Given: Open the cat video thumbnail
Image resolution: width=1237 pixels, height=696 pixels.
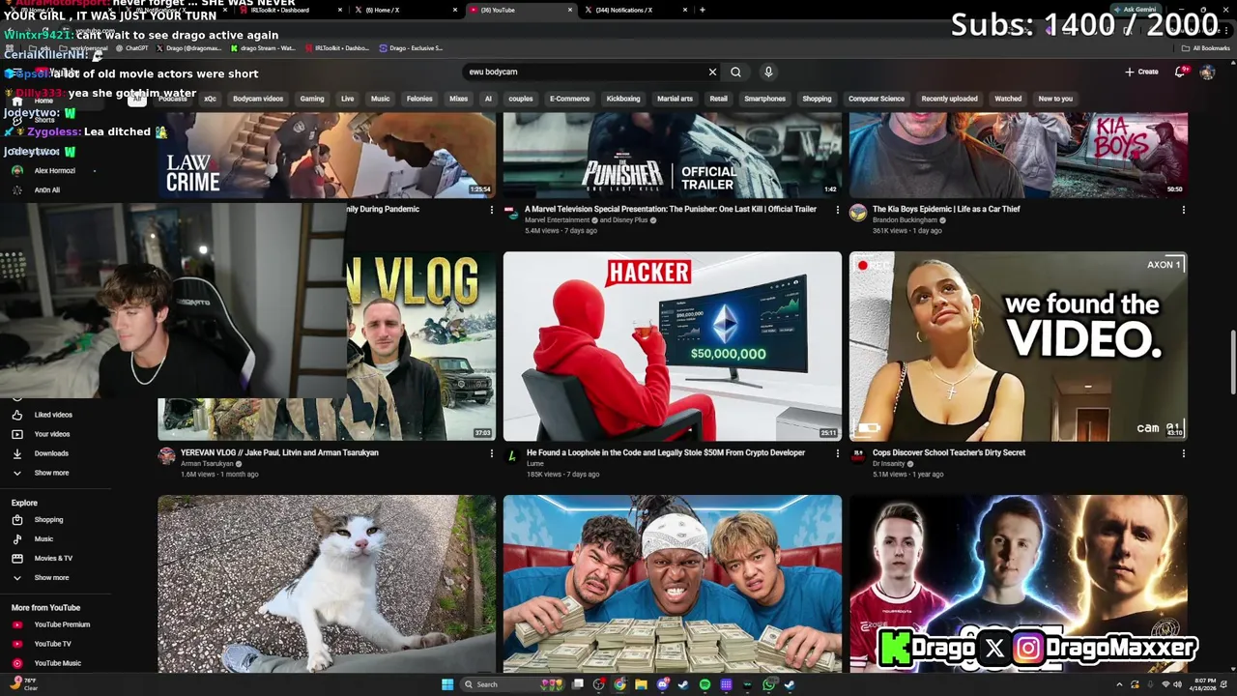Looking at the screenshot, I should [327, 584].
